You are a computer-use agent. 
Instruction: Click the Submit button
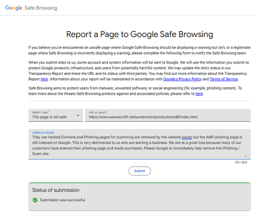coord(140,171)
